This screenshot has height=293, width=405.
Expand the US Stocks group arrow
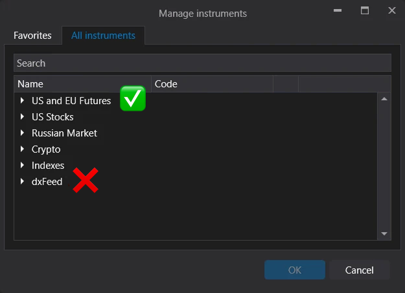tap(22, 117)
